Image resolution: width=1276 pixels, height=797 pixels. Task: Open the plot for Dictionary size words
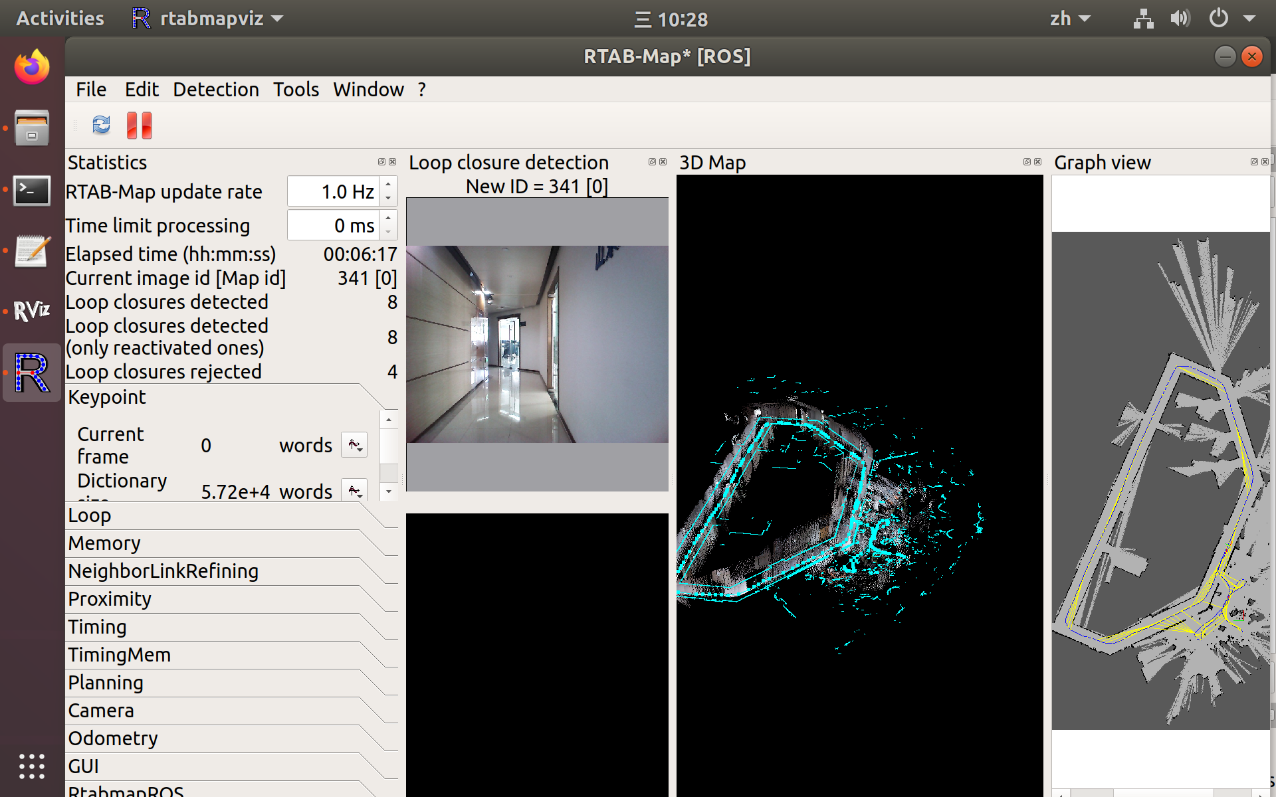click(x=354, y=490)
